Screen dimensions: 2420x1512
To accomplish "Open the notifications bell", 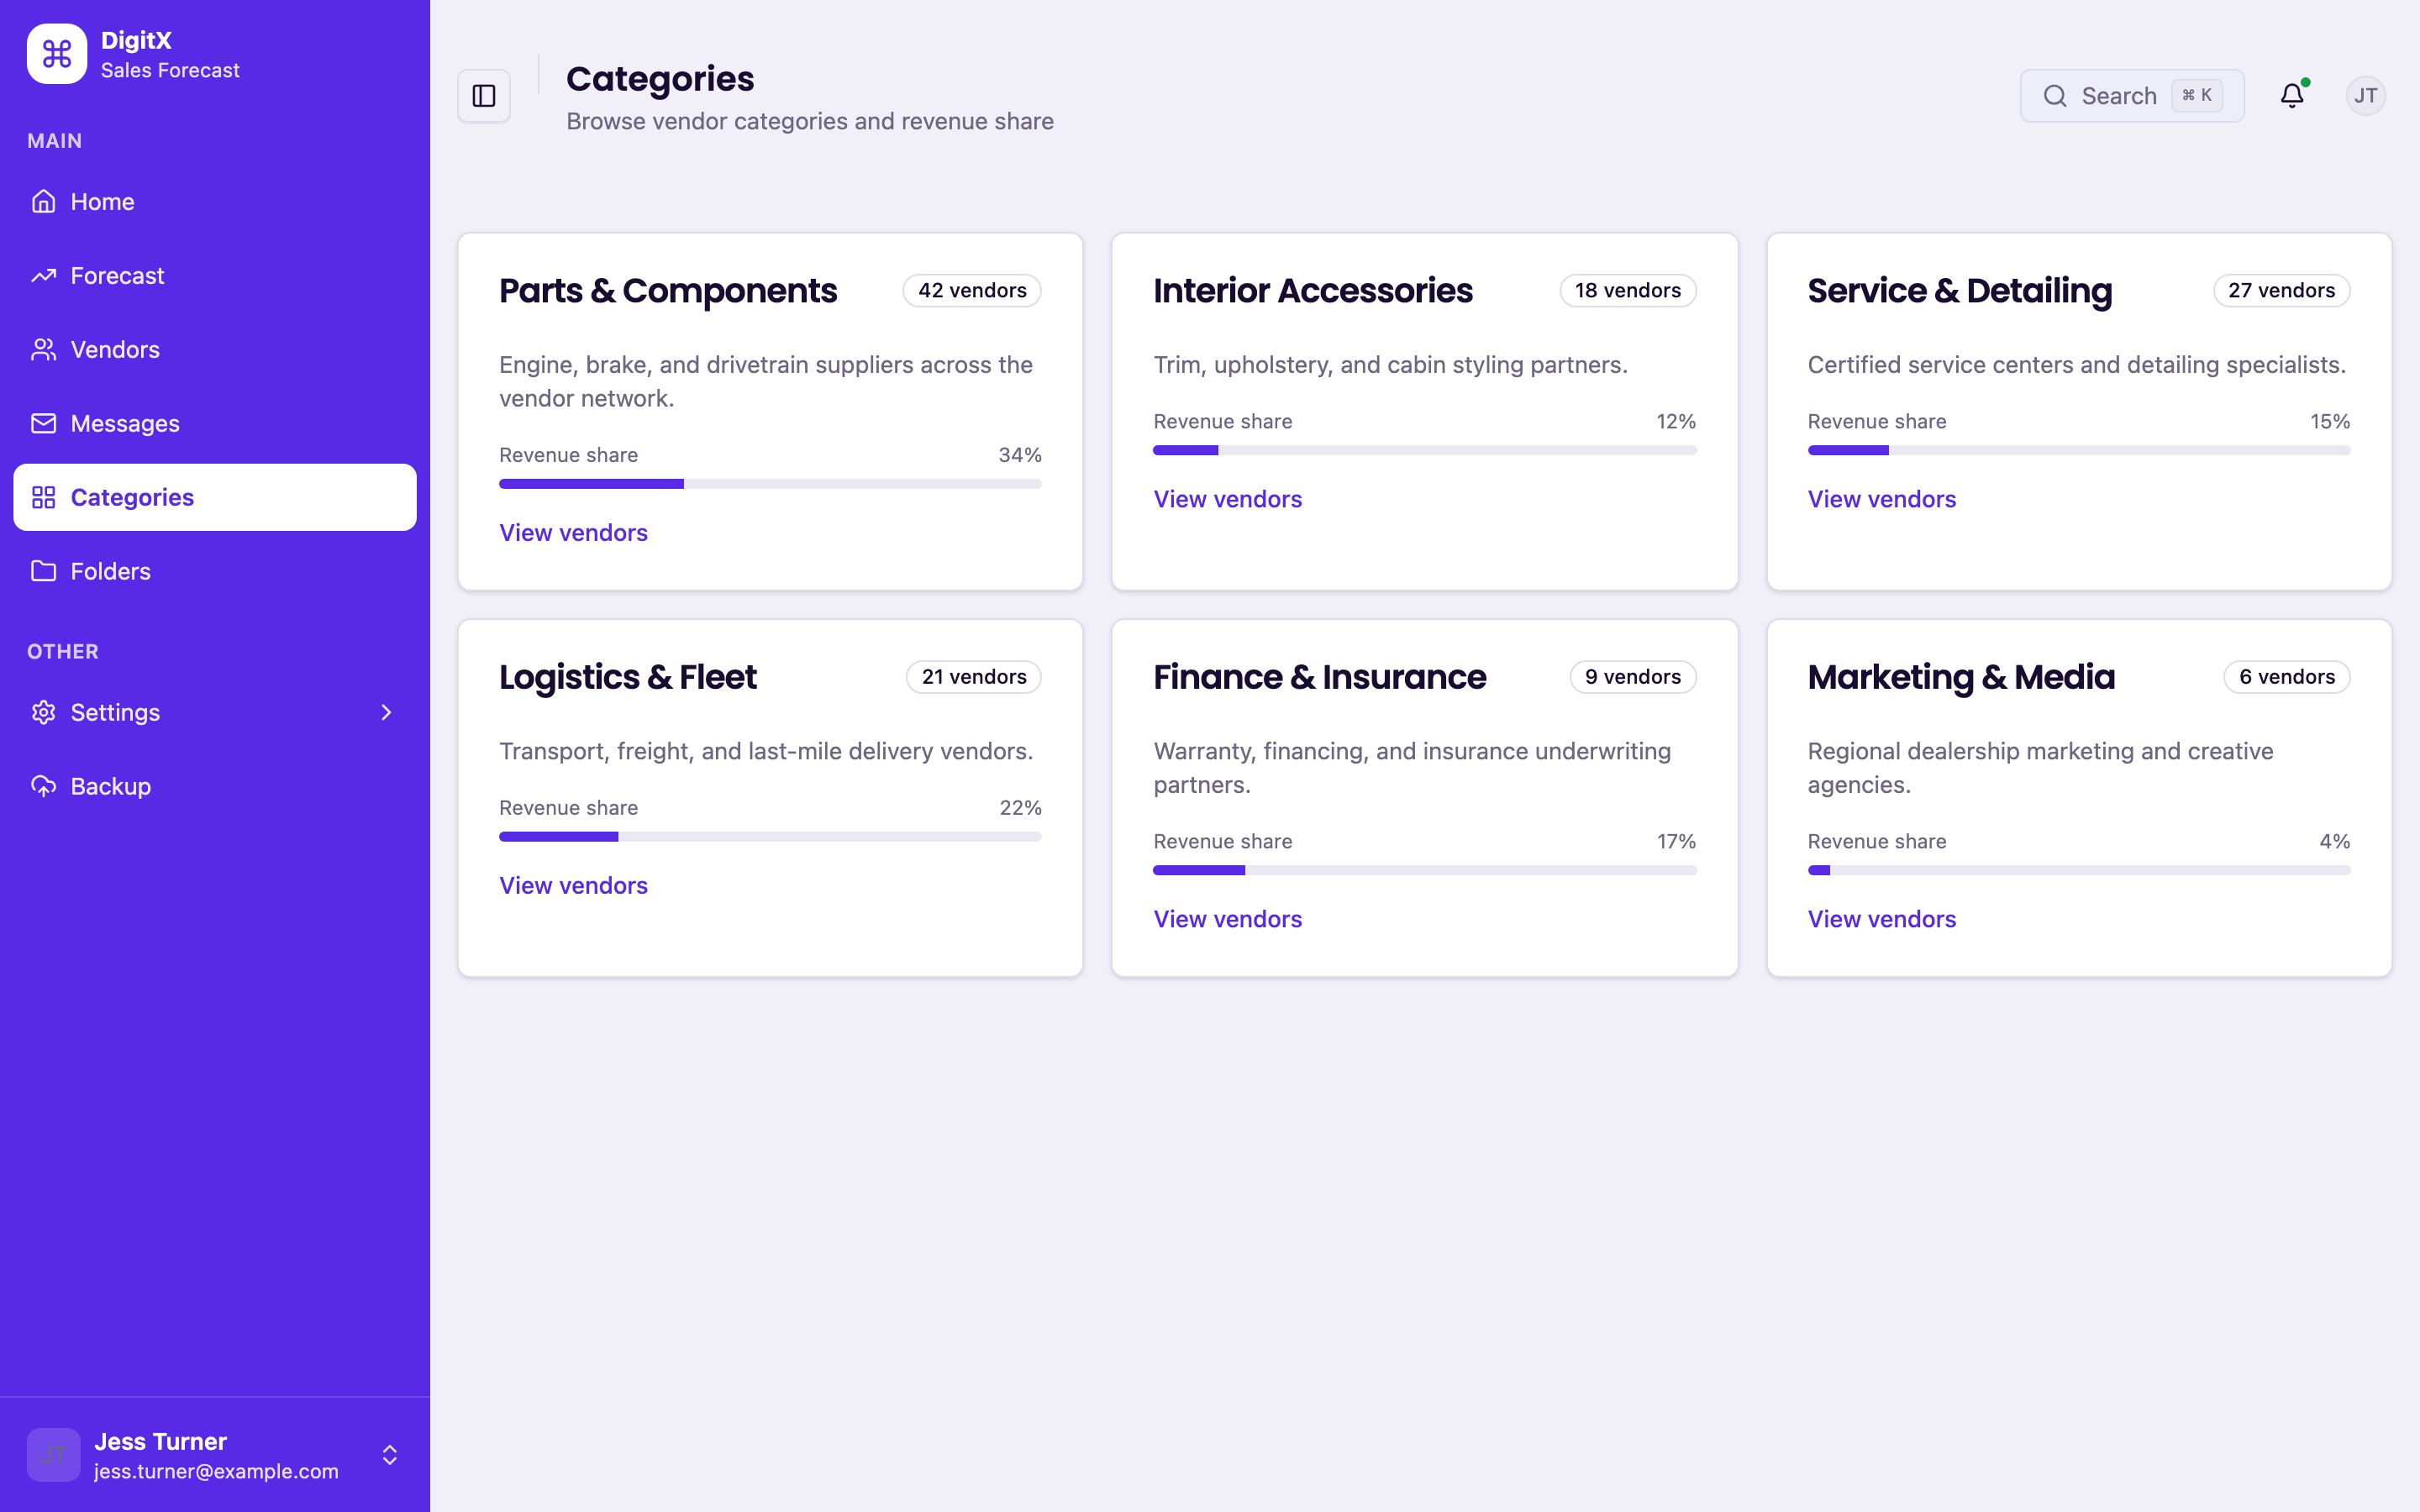I will (2292, 96).
